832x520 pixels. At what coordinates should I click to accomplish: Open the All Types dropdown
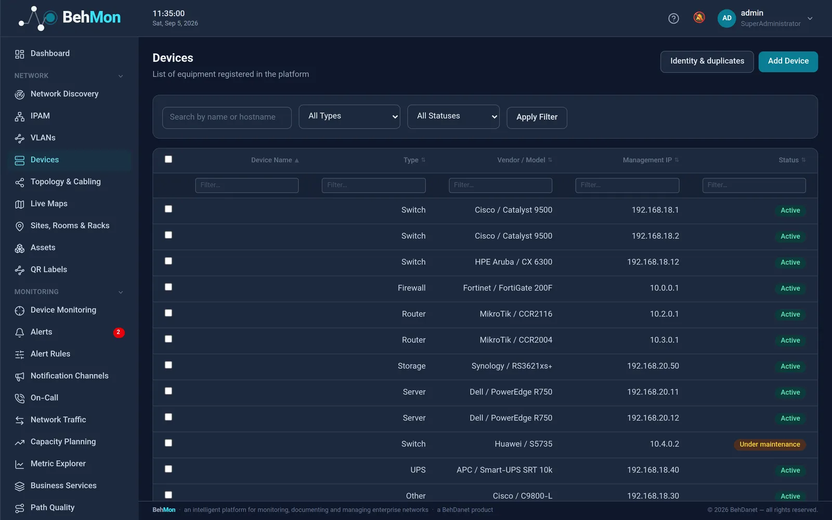349,116
